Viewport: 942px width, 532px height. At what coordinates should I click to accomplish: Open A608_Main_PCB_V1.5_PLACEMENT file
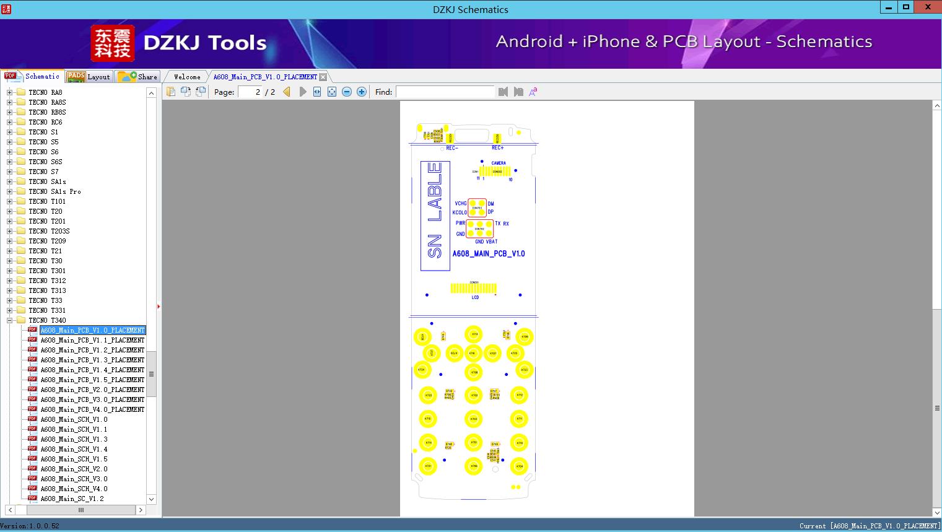(92, 380)
